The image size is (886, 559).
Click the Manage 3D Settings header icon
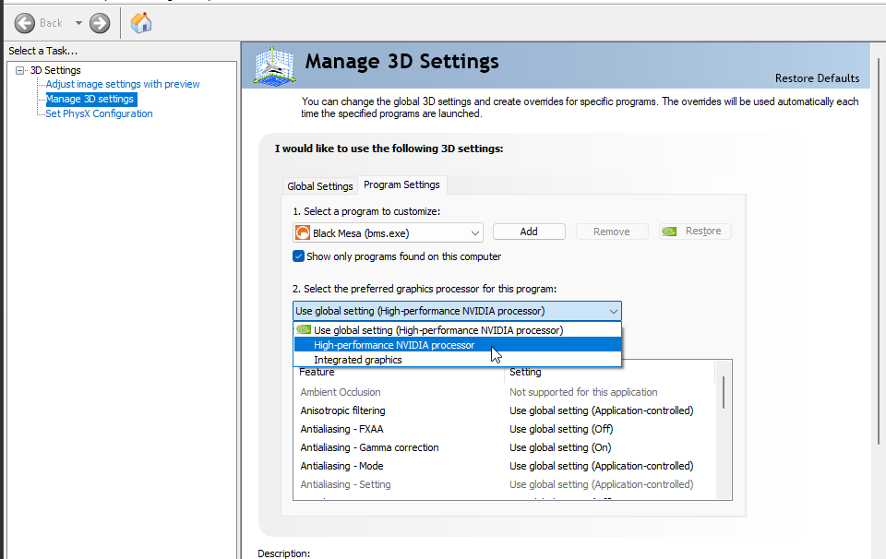(274, 65)
